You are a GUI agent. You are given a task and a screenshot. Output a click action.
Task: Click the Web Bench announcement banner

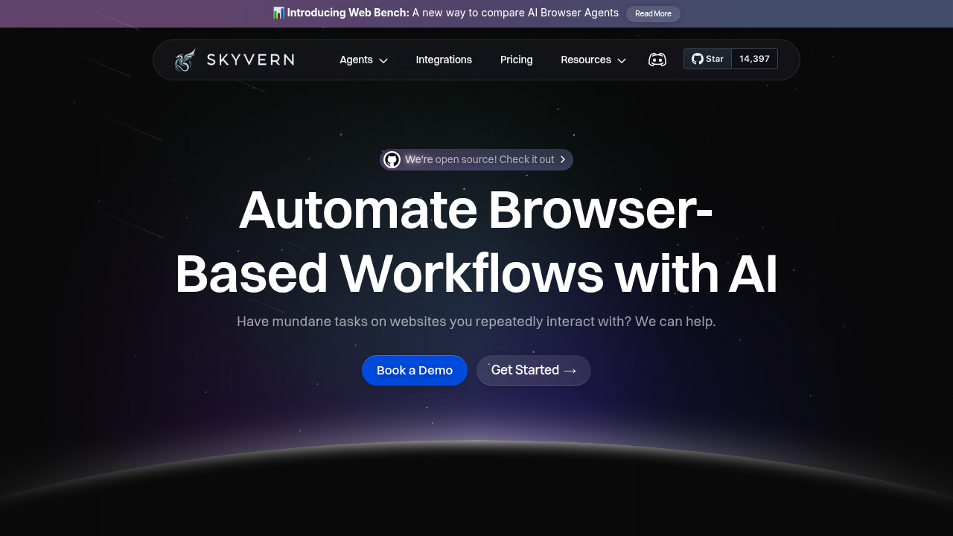447,13
